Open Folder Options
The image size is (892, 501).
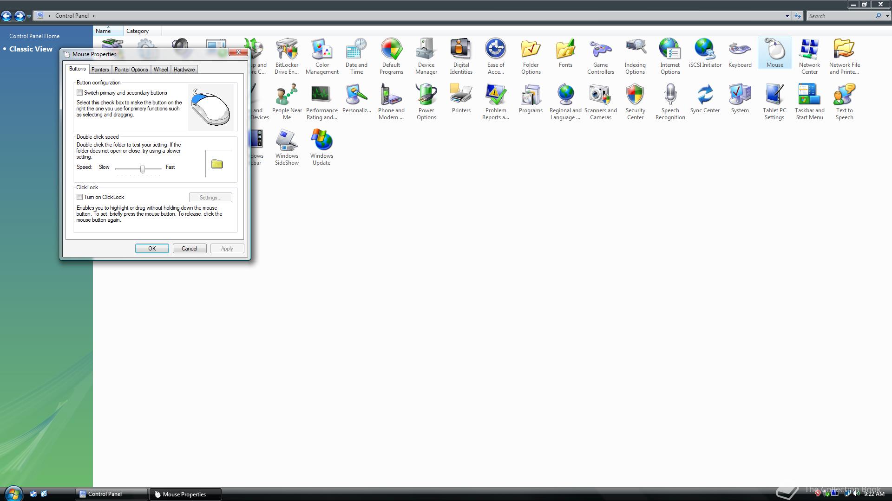click(531, 56)
